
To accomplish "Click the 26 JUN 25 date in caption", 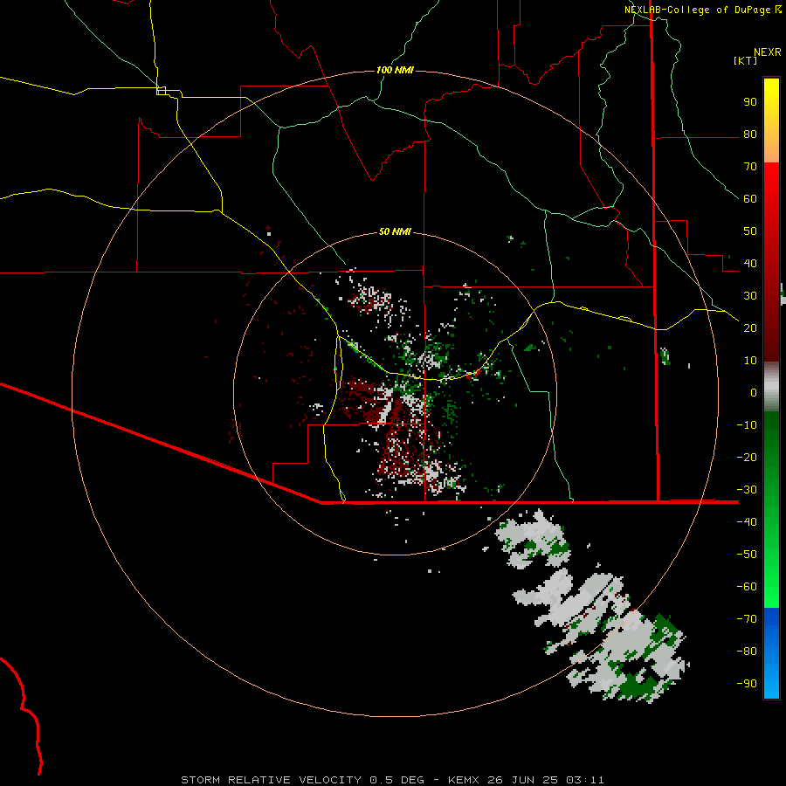I will 523,780.
